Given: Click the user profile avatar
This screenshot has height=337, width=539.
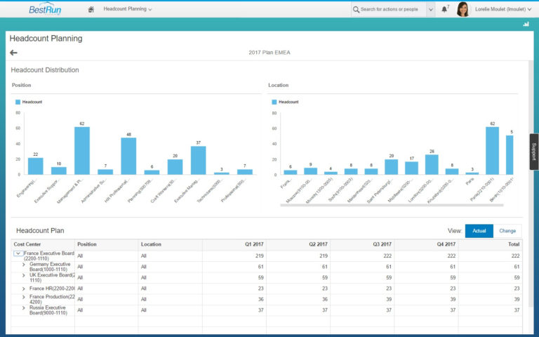Looking at the screenshot, I should (x=463, y=9).
